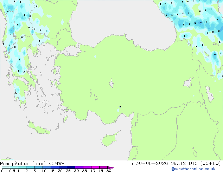The image size is (223, 172).
Task: Pick the magenta 40 mm legend swatch
Action: point(95,167)
